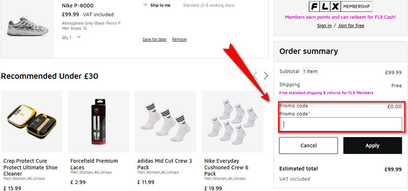
Task: Open the Crep Protect shoe cleaner image
Action: pos(32,121)
